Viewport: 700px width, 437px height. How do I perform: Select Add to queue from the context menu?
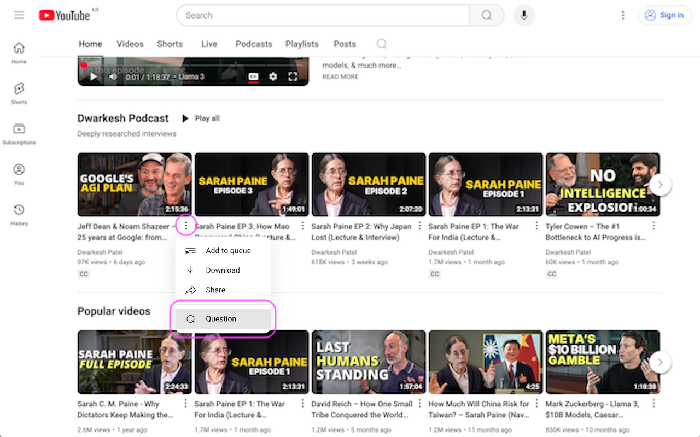[x=229, y=251]
